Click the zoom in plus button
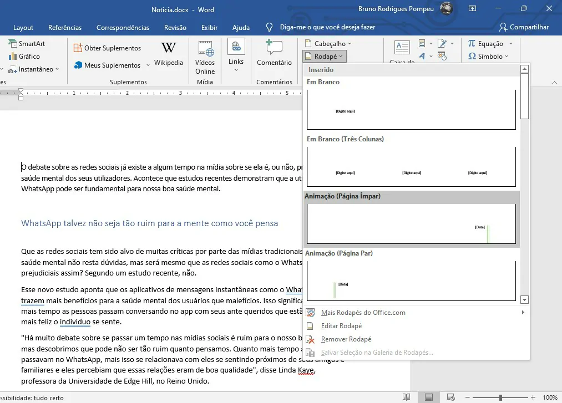Screen dimensions: 562x403 (x=533, y=397)
